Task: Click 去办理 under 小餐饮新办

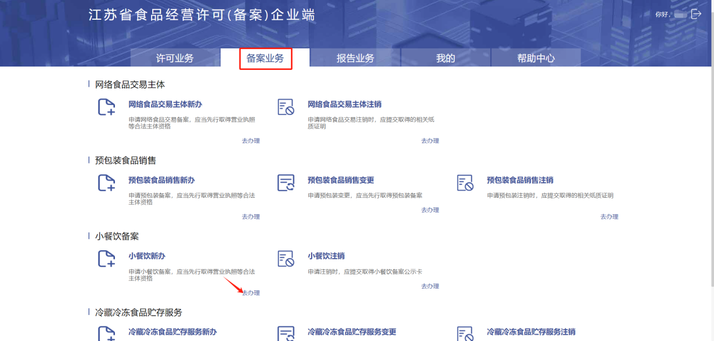Action: click(251, 293)
